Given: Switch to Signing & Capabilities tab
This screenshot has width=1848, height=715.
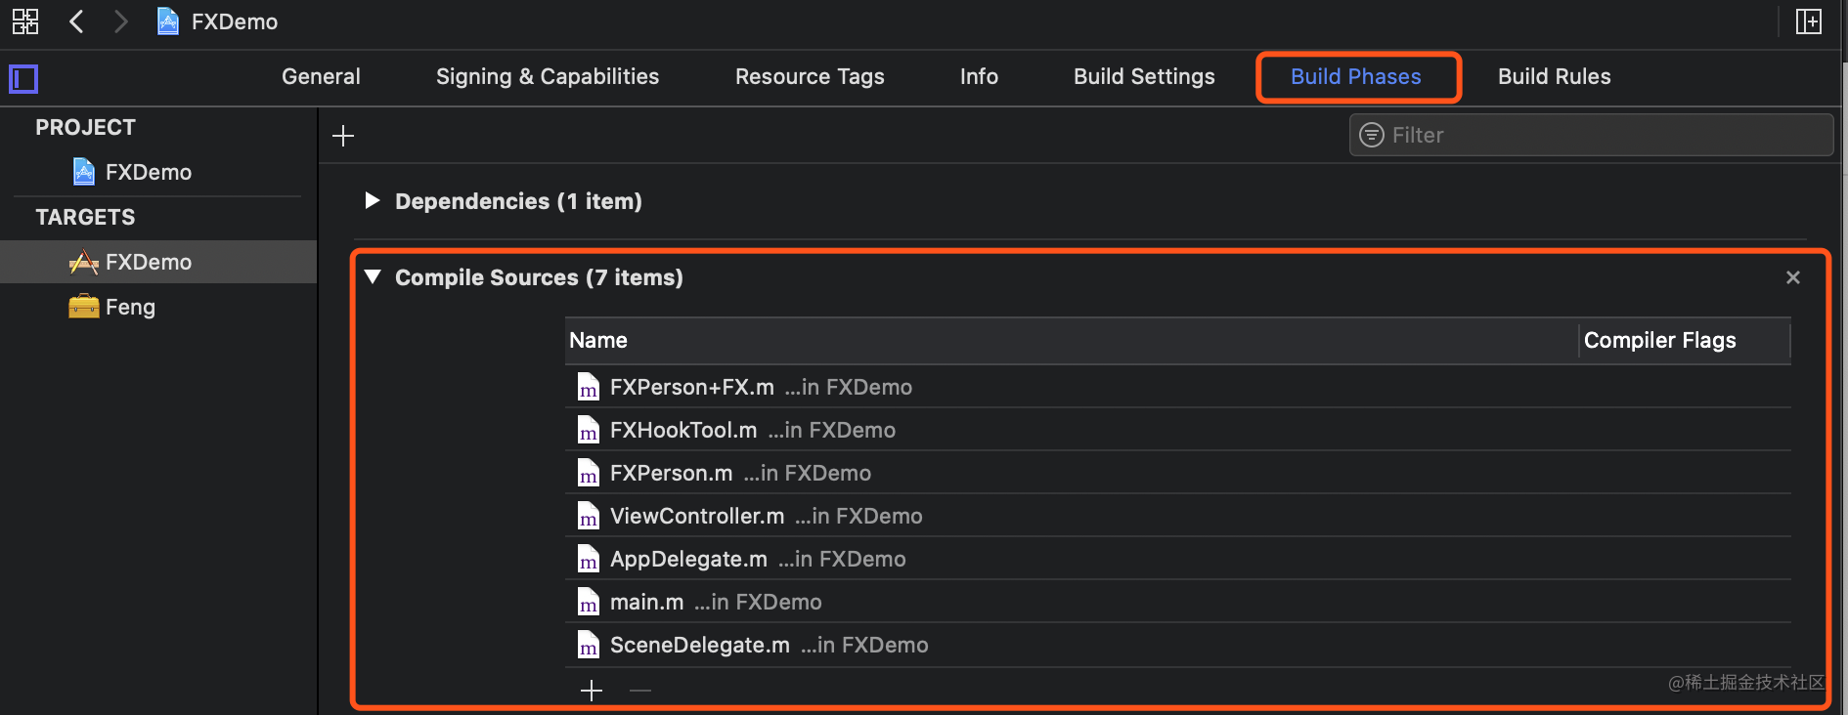Looking at the screenshot, I should [x=548, y=76].
